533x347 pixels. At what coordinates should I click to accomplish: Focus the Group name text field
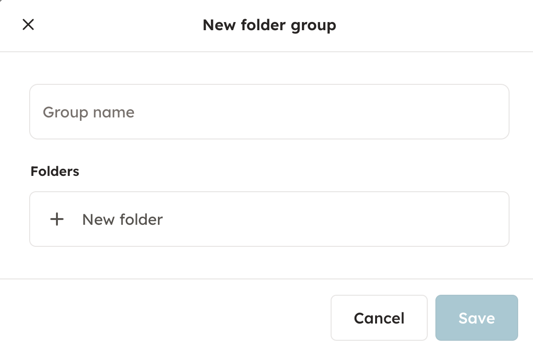[269, 112]
